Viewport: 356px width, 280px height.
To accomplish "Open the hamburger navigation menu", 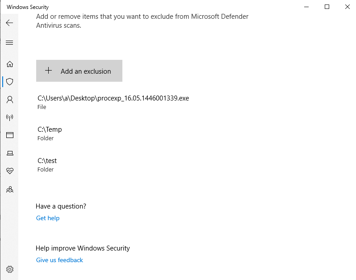I will 9,43.
